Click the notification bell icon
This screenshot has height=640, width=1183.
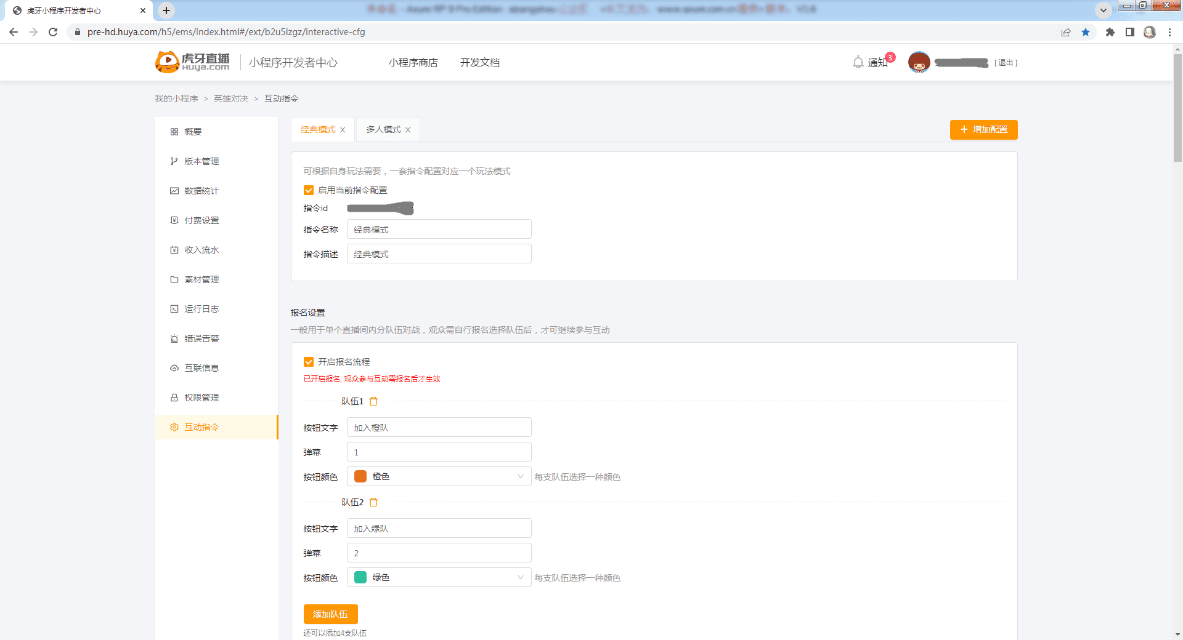[858, 62]
